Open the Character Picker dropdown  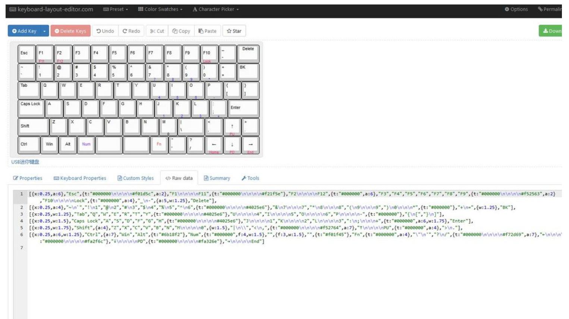tap(216, 9)
